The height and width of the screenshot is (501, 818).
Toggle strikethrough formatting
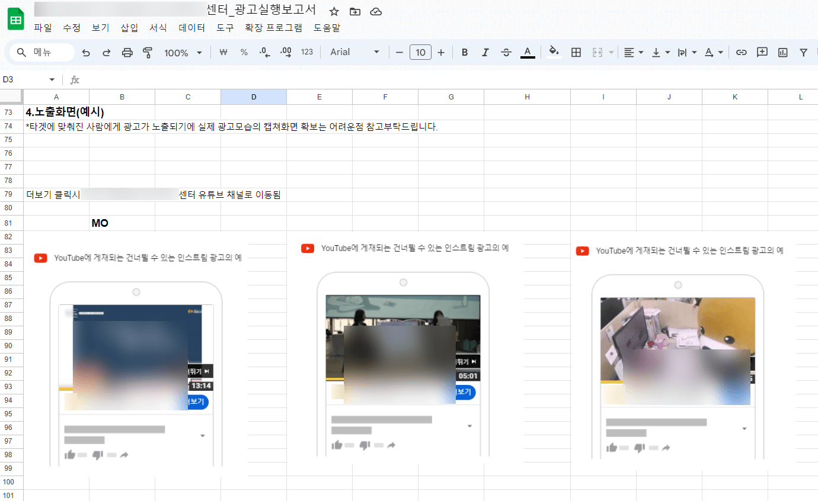click(506, 52)
